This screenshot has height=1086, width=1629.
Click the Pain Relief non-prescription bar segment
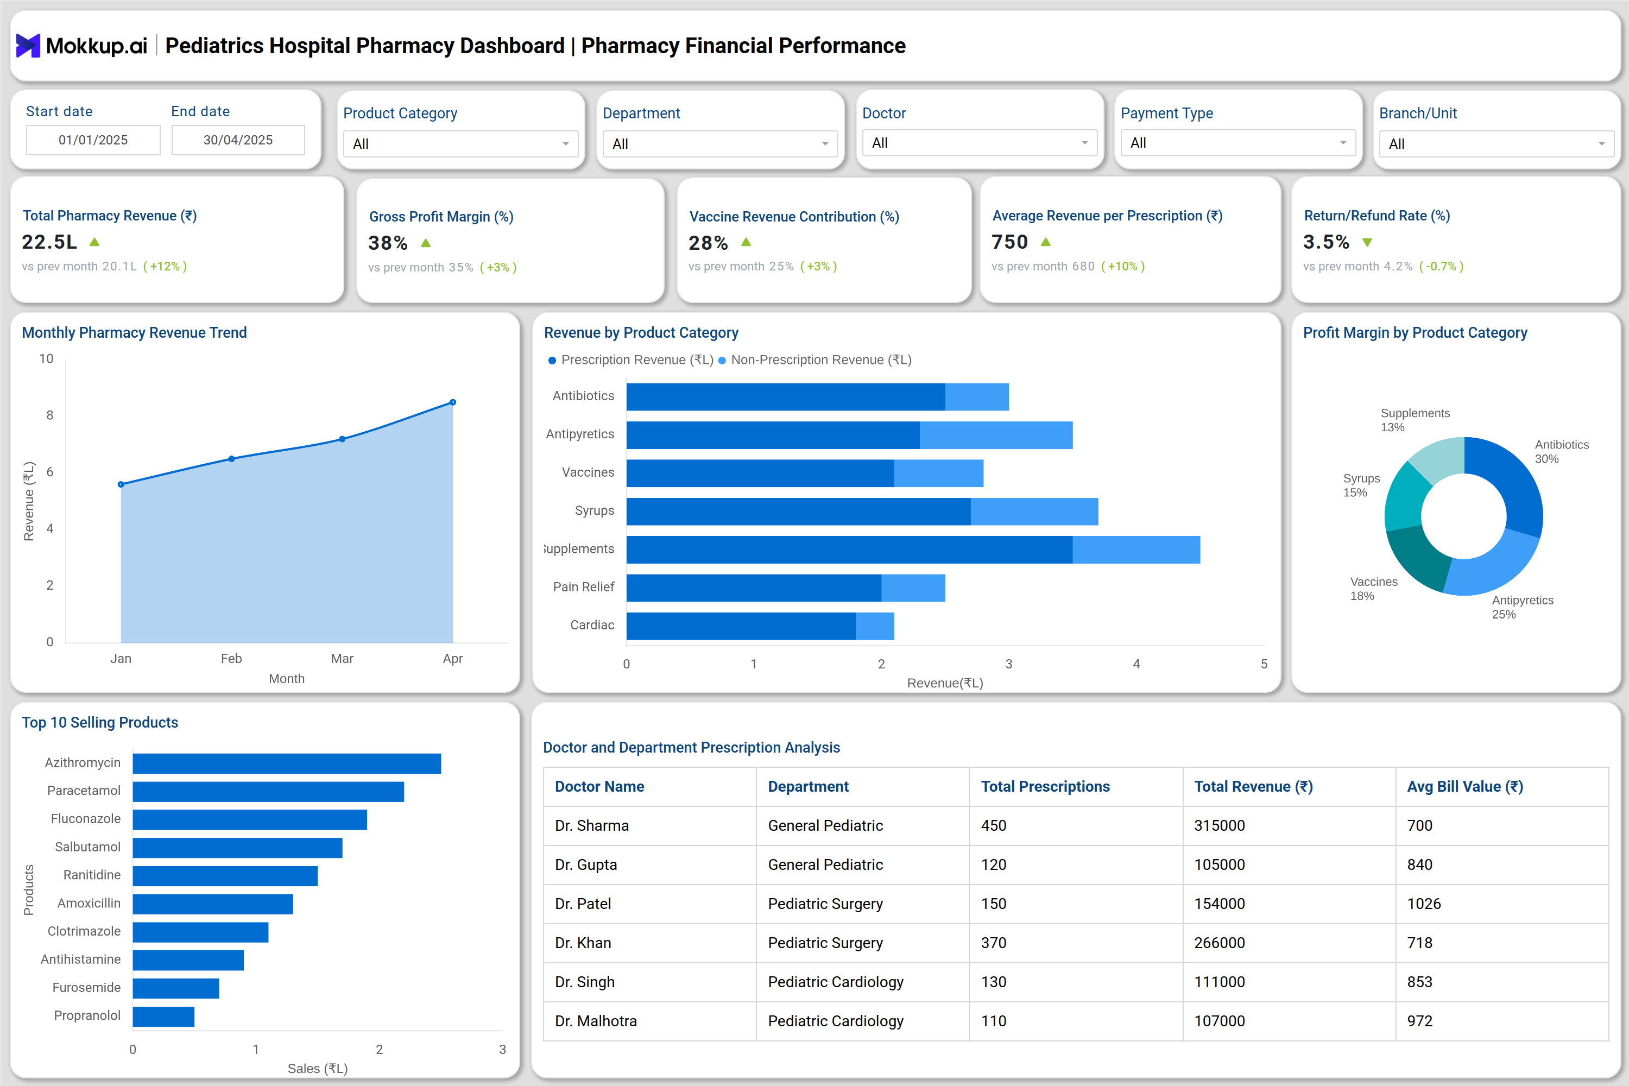(x=913, y=588)
